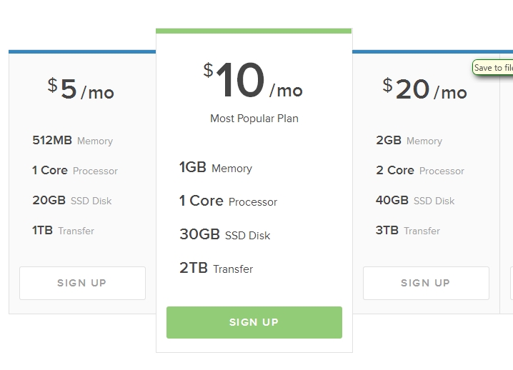
Task: Click 1 Core Processor in the $10 plan
Action: pyautogui.click(x=229, y=201)
